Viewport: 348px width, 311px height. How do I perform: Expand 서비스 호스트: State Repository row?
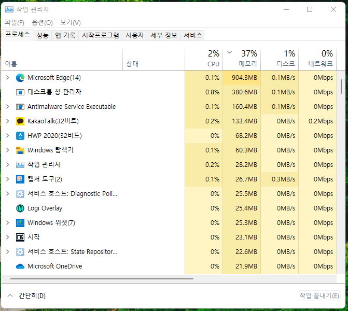point(8,252)
